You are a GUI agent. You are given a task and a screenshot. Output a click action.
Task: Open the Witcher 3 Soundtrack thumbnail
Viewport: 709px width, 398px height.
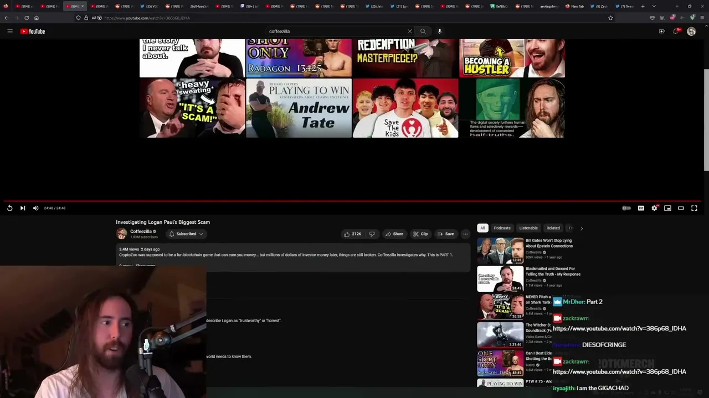[x=500, y=335]
